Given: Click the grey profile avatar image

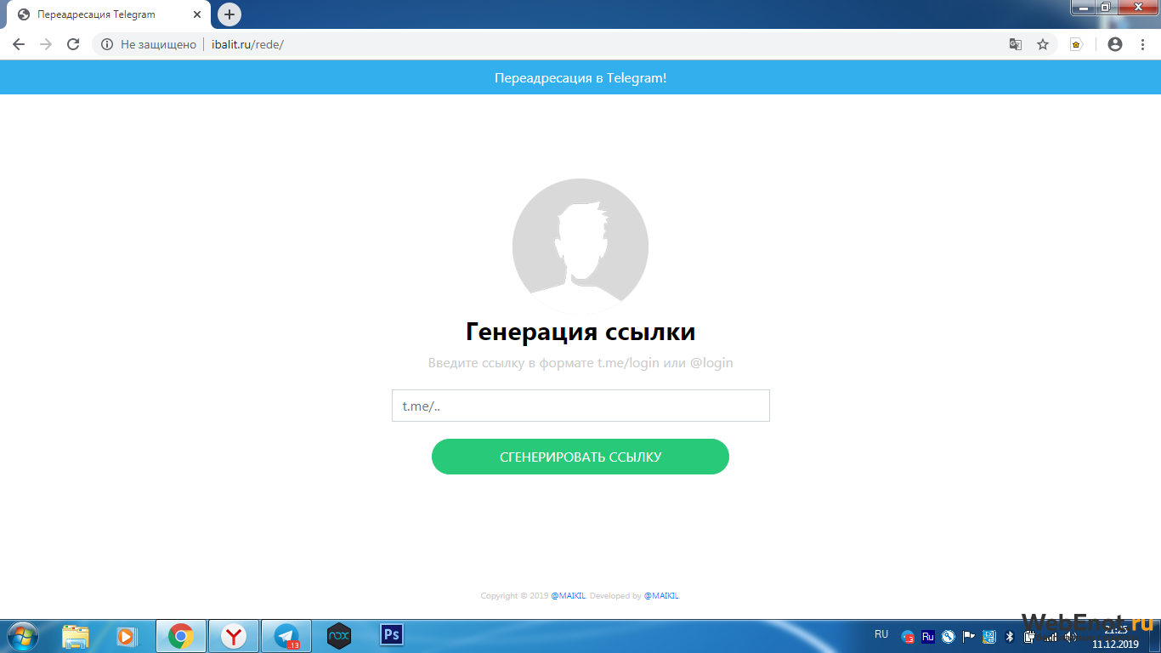Looking at the screenshot, I should [x=580, y=247].
